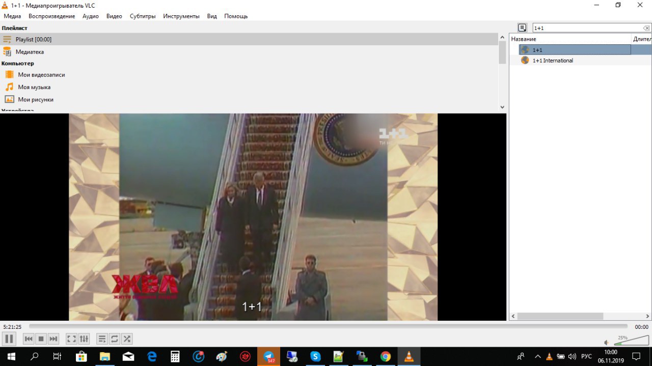Click the video playback area
The image size is (652, 366).
coord(253,217)
